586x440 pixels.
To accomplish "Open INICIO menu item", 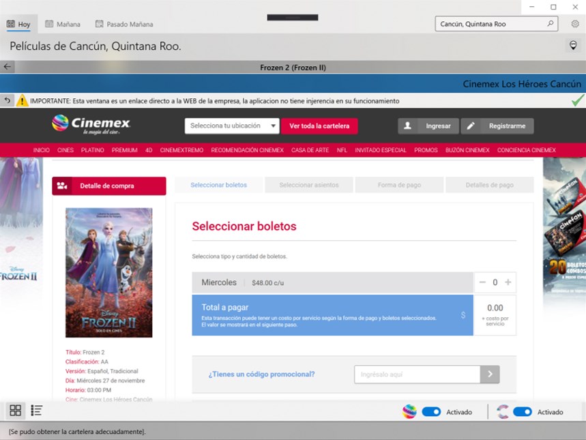I will pos(41,150).
